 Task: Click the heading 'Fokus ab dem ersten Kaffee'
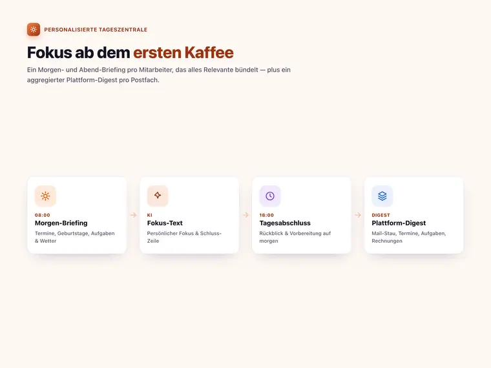pos(131,52)
